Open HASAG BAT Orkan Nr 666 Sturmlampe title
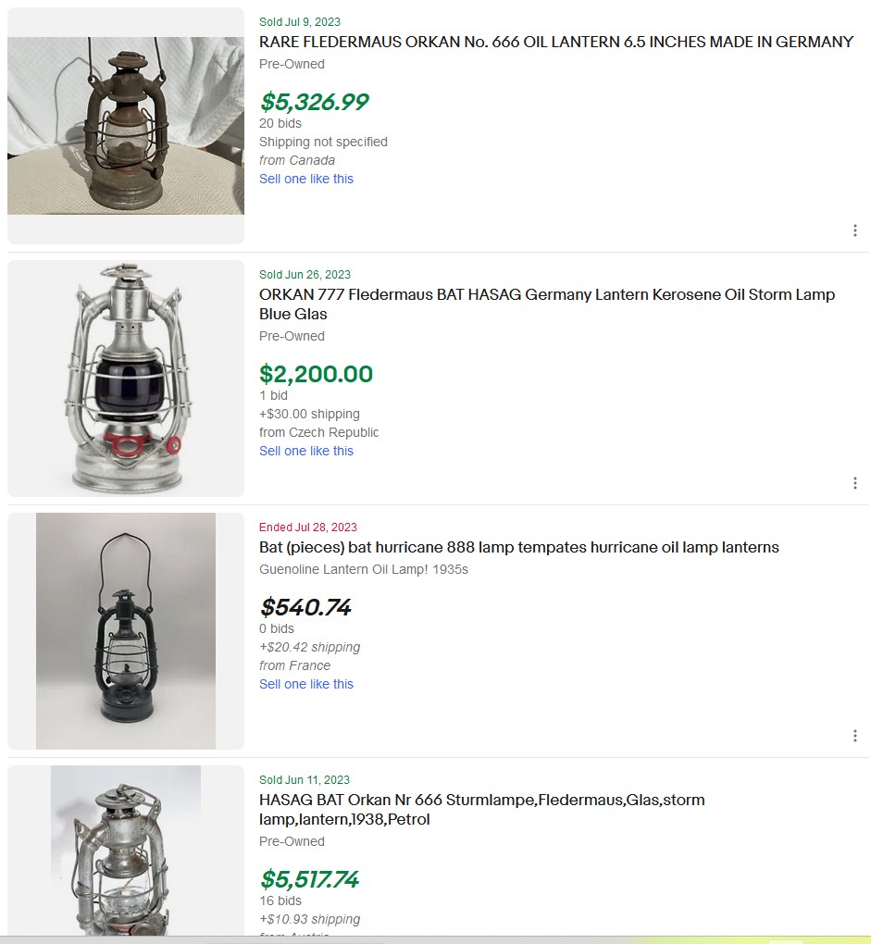Screen dimensions: 871x944 pos(481,800)
